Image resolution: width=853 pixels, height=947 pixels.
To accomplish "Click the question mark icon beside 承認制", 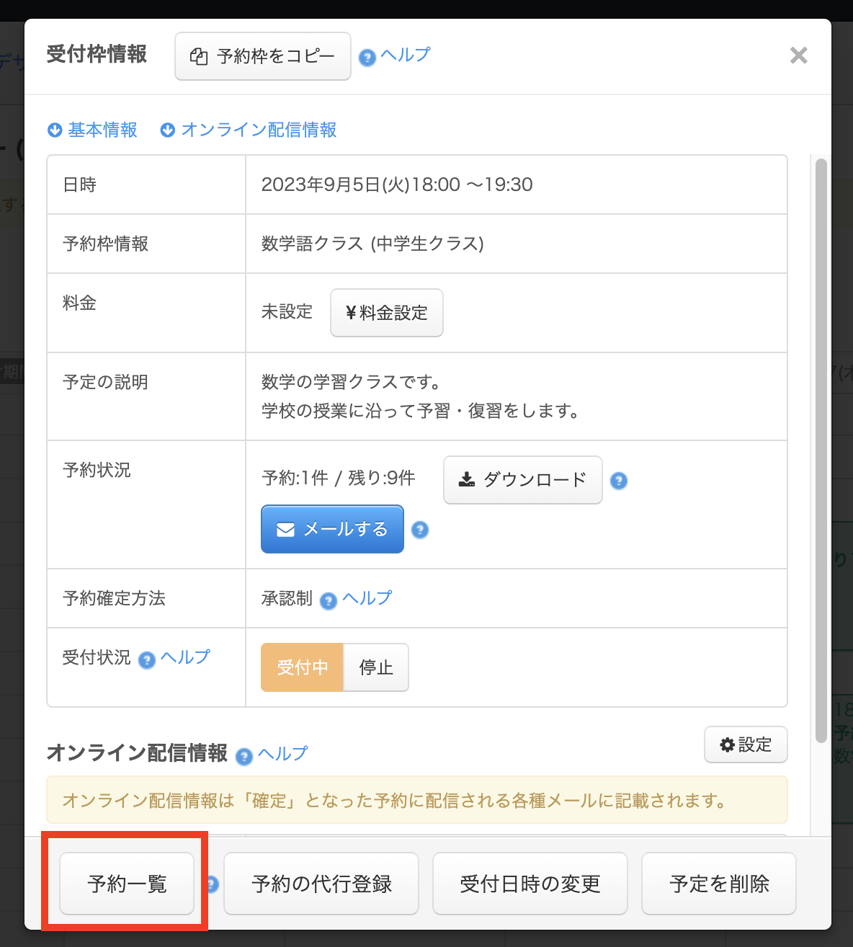I will coord(328,600).
